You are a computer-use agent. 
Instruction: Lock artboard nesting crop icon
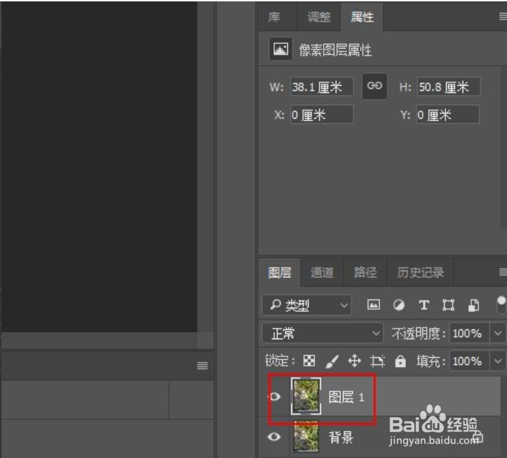click(x=377, y=361)
